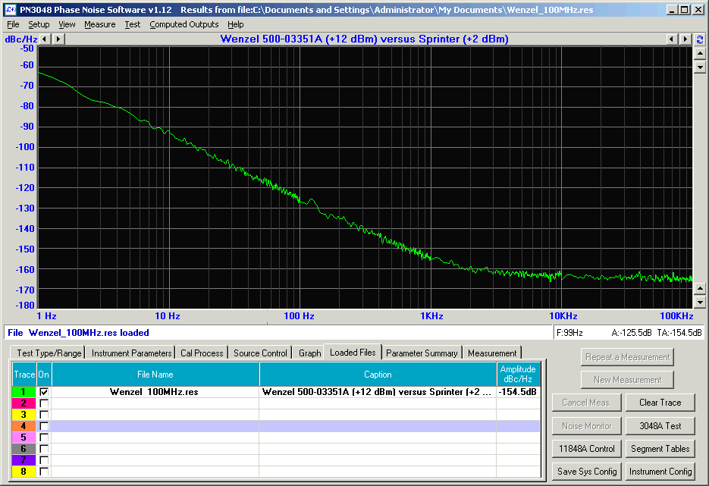
Task: Select Wenzel_100MHz.res file name cell
Action: [x=155, y=392]
